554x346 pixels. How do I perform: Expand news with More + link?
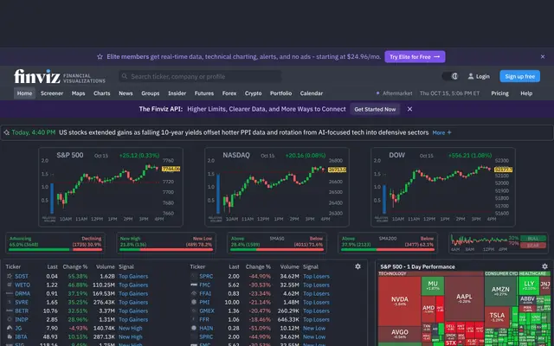point(441,132)
